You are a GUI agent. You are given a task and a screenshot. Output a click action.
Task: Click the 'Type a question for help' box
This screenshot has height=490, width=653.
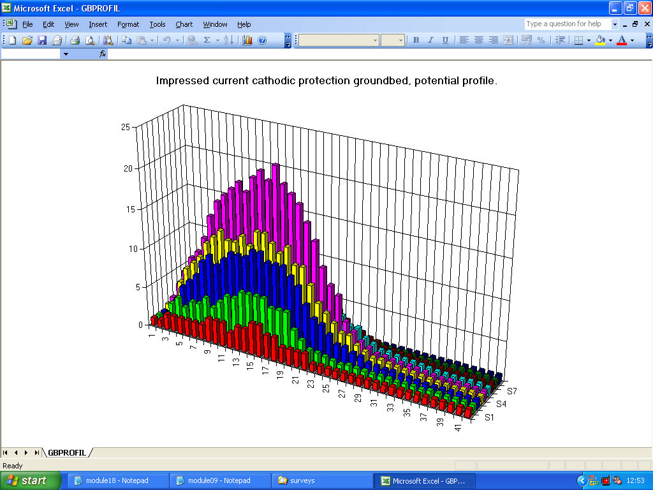[x=566, y=24]
